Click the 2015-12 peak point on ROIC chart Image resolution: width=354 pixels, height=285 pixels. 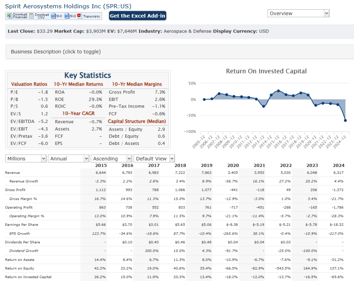point(278,91)
